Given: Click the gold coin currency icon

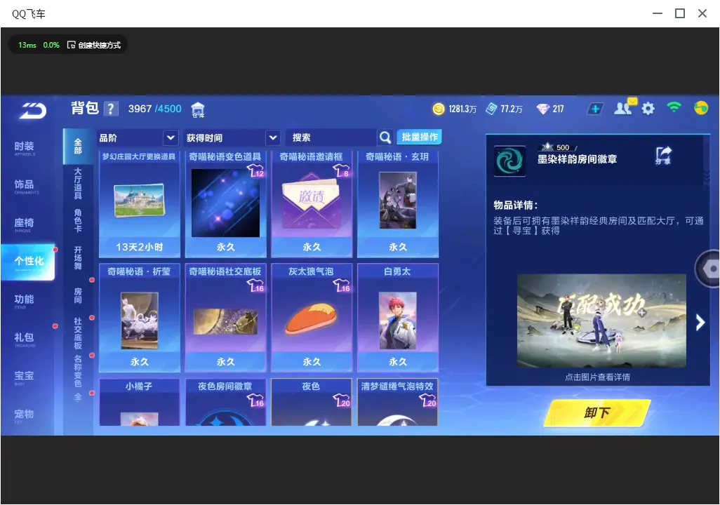Looking at the screenshot, I should (x=439, y=109).
